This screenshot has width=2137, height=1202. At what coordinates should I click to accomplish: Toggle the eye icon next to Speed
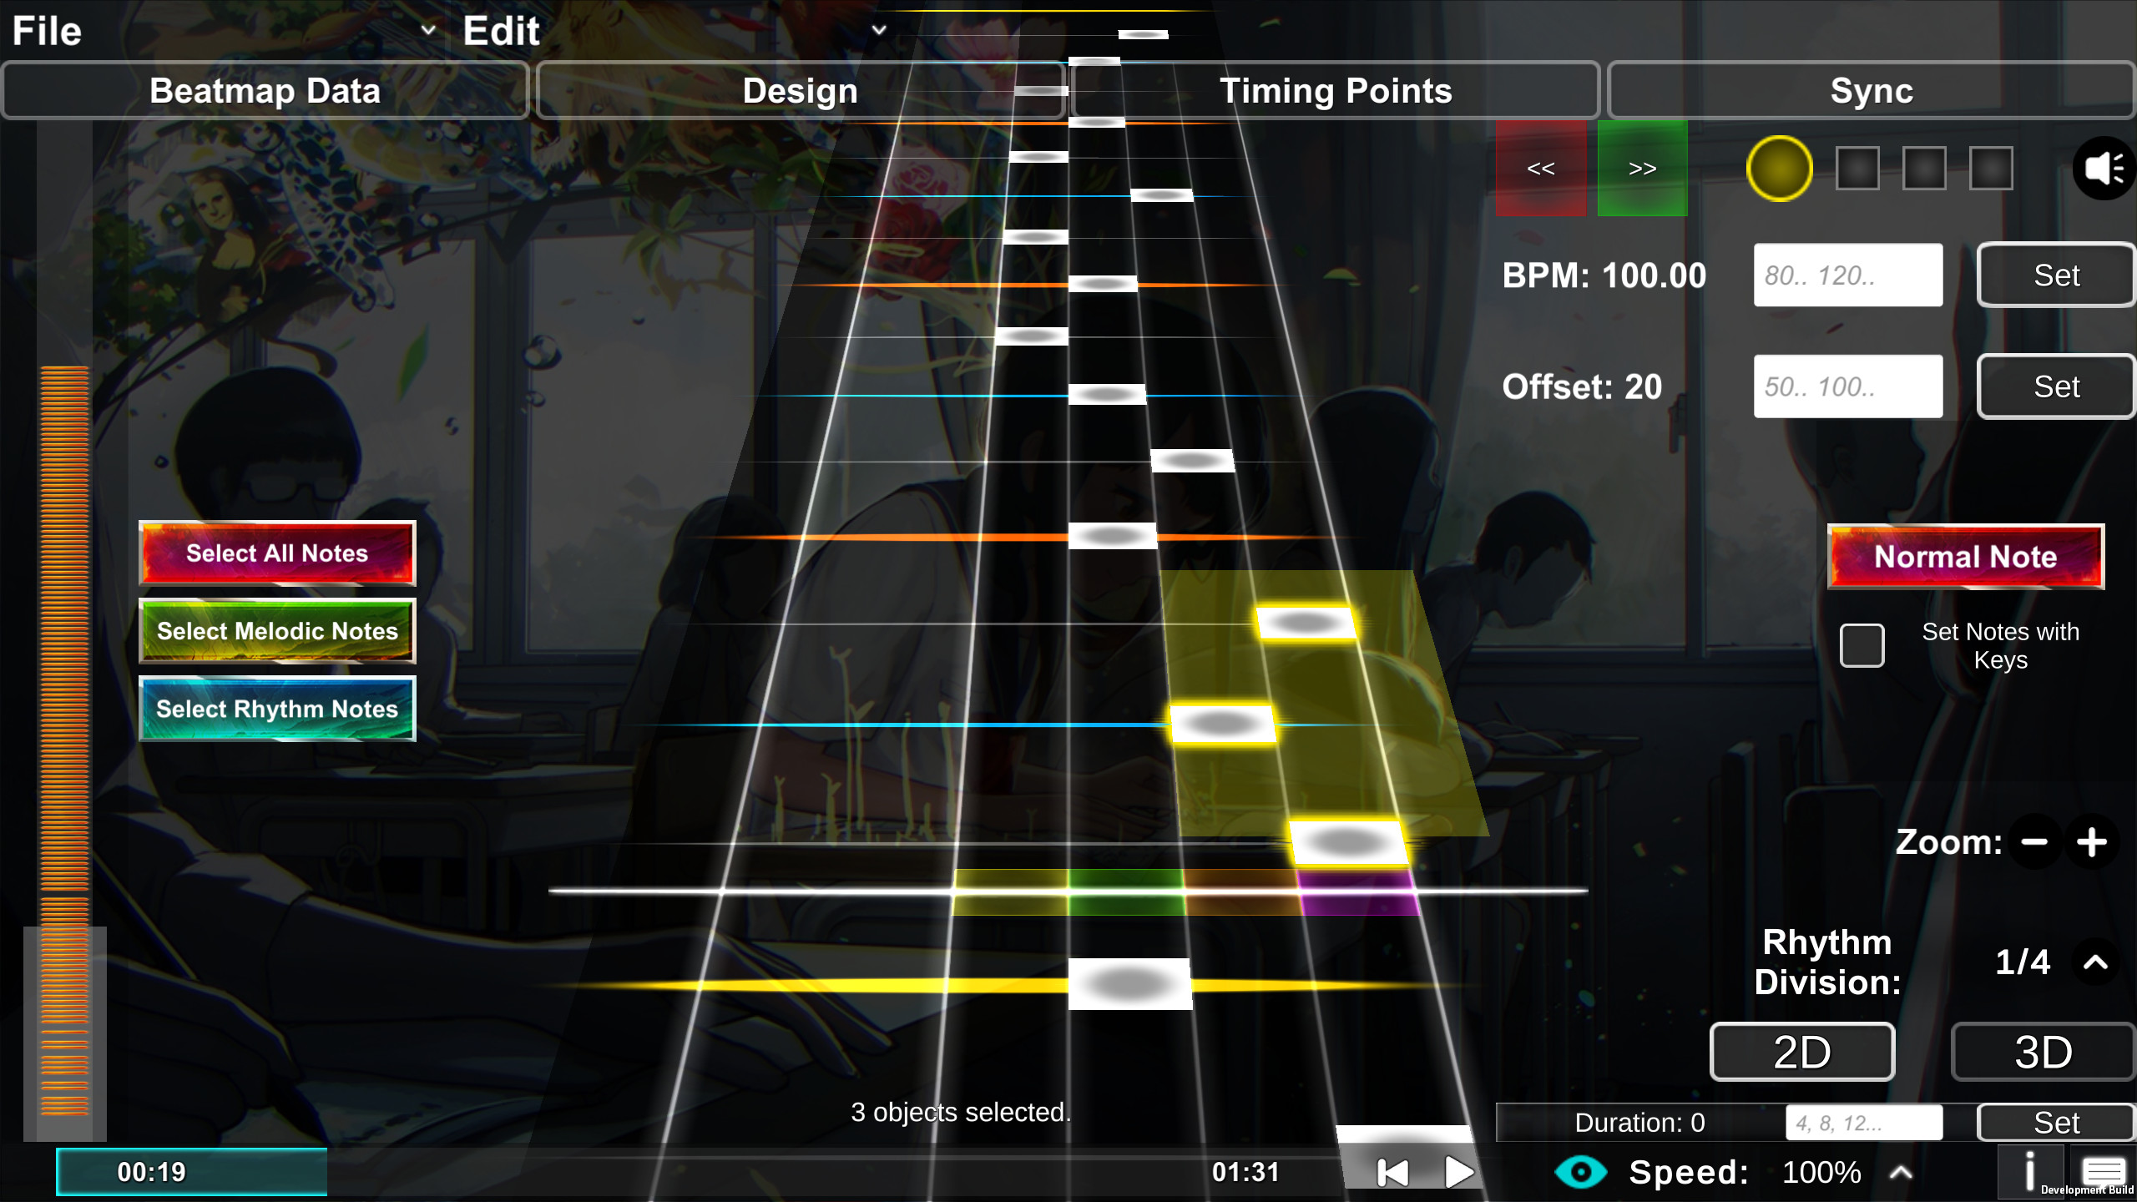[x=1582, y=1171]
